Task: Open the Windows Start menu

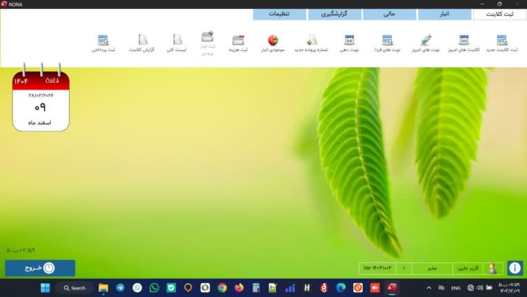Action: (45, 288)
